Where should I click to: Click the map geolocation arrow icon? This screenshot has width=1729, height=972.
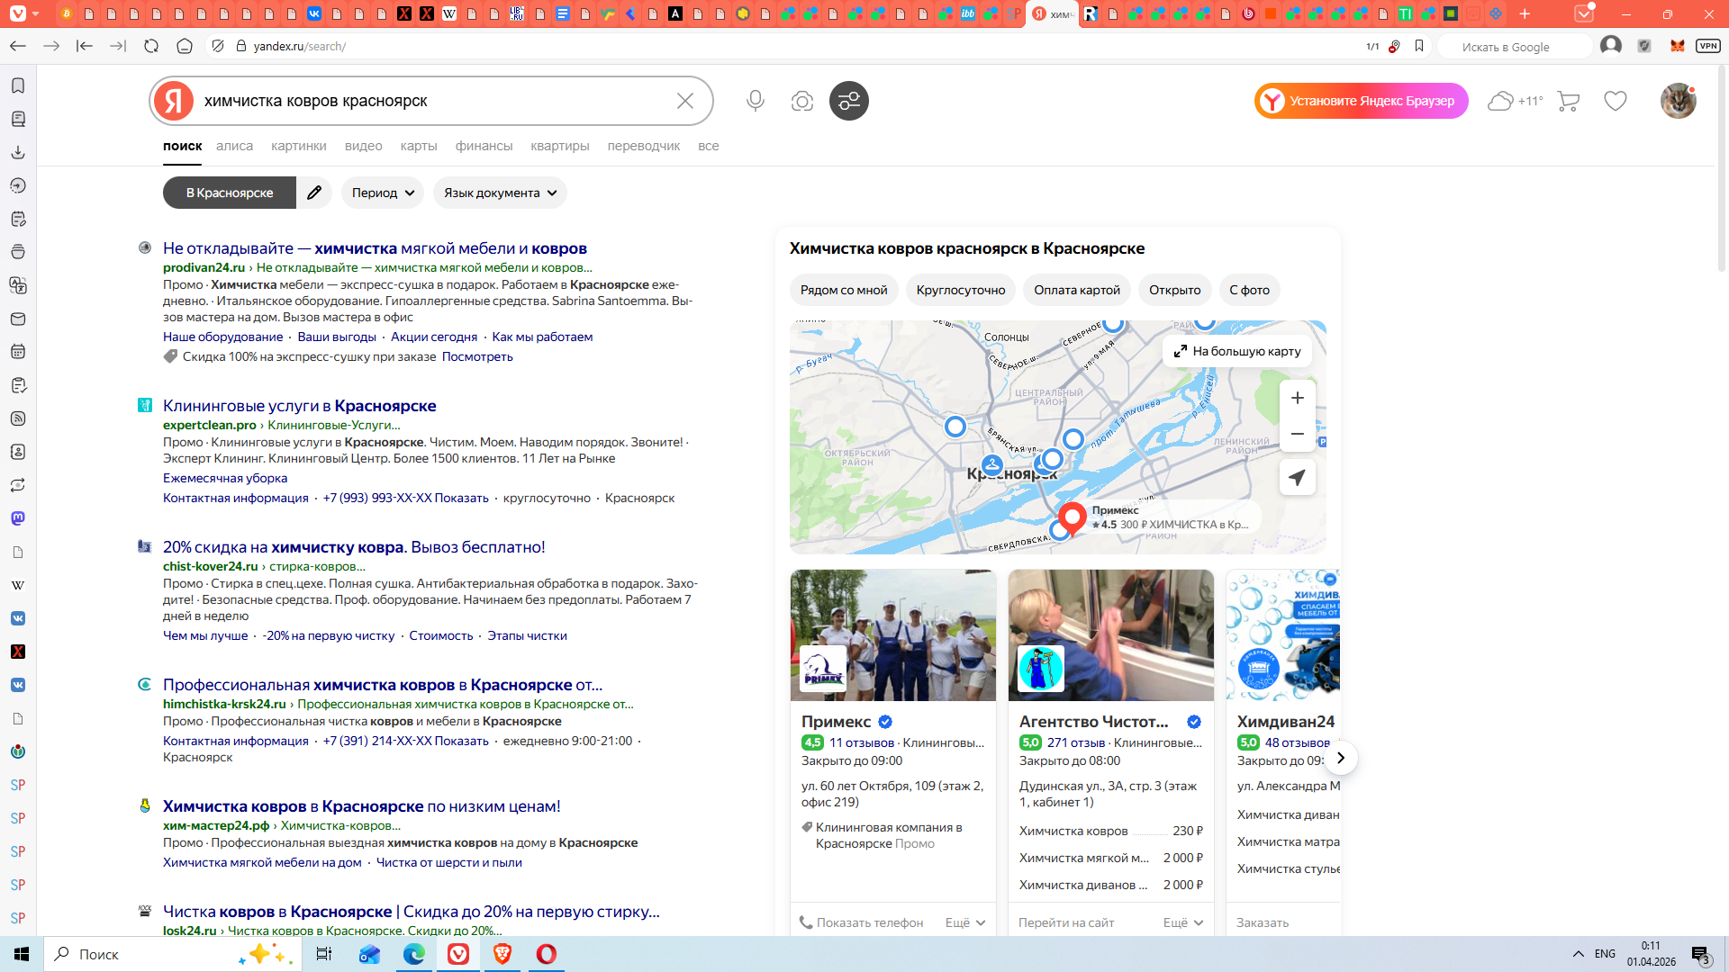point(1297,477)
